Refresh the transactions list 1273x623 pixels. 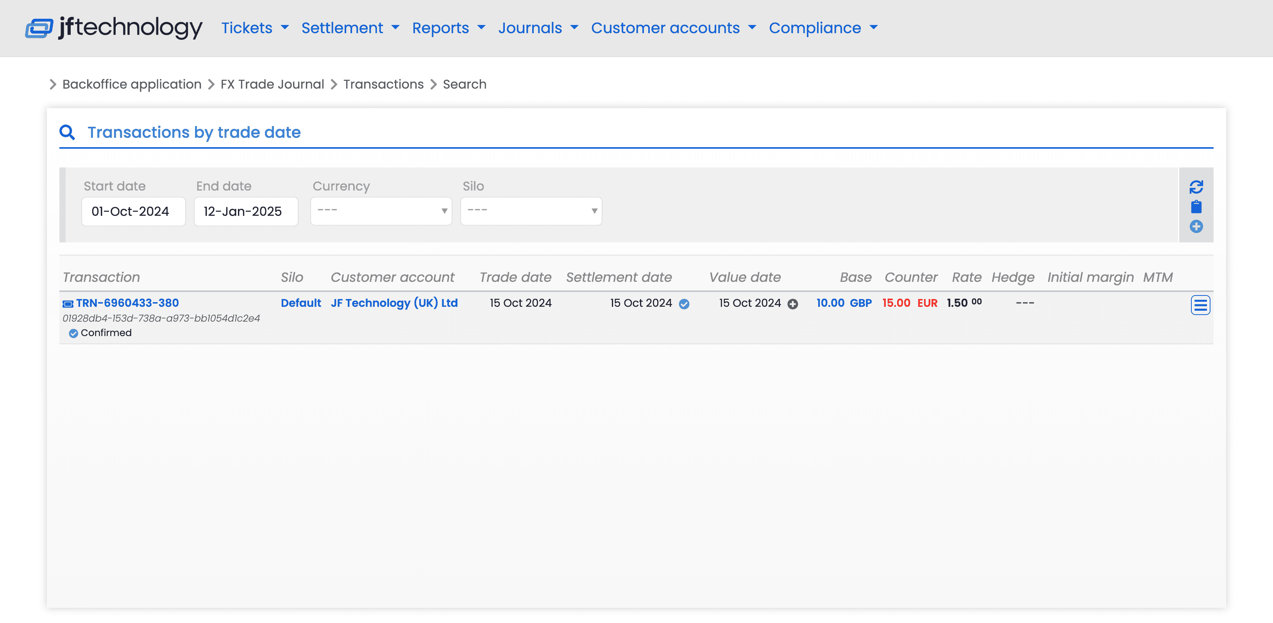click(x=1196, y=187)
